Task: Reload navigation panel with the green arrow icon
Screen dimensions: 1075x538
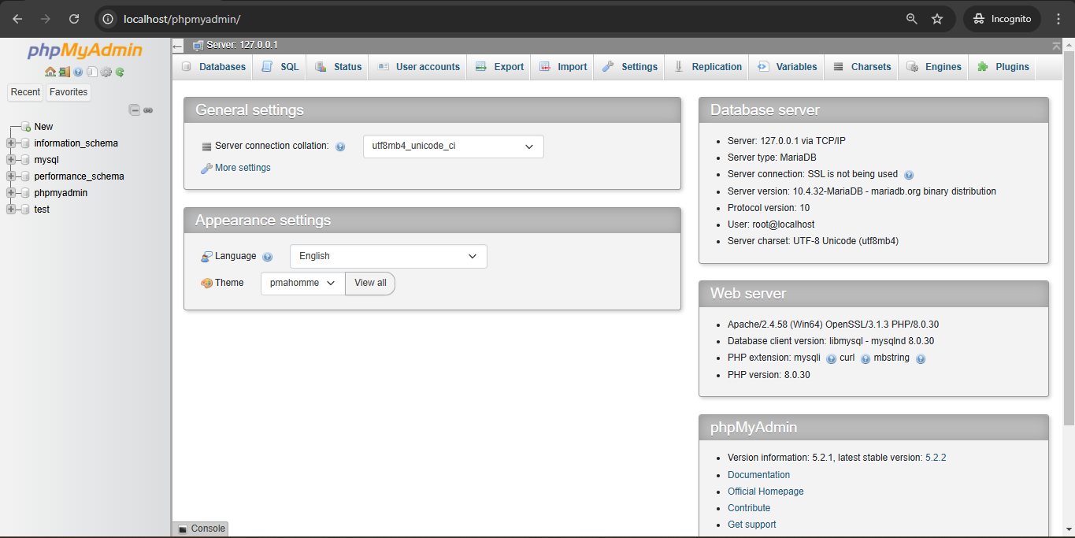Action: (x=120, y=72)
